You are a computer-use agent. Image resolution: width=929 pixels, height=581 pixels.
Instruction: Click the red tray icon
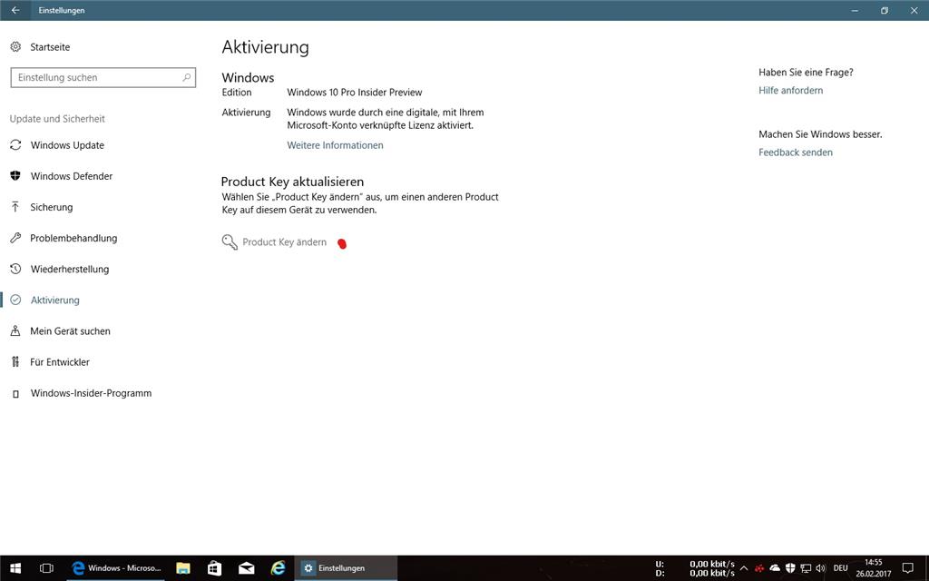tap(759, 568)
